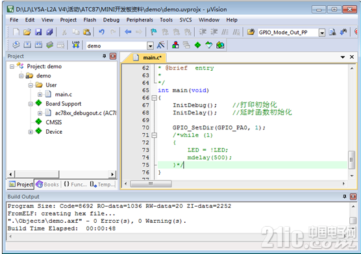Viewport: 361px width, 254px height.
Task: Click the Manage Run-Time Environment green diamond
Action: pos(198,45)
